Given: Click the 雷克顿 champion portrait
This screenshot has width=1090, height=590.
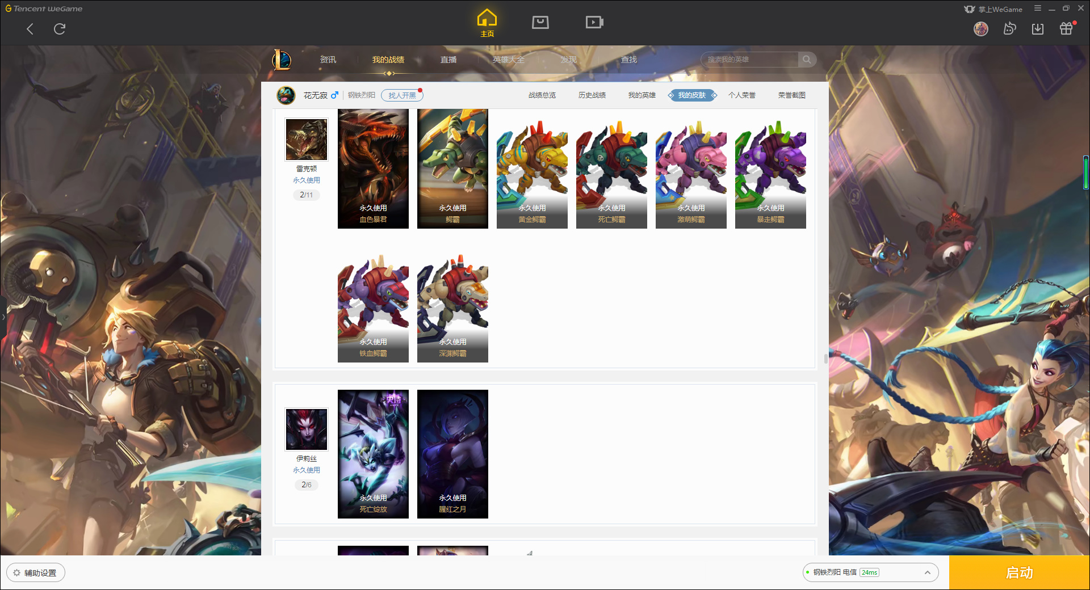Looking at the screenshot, I should [x=307, y=140].
